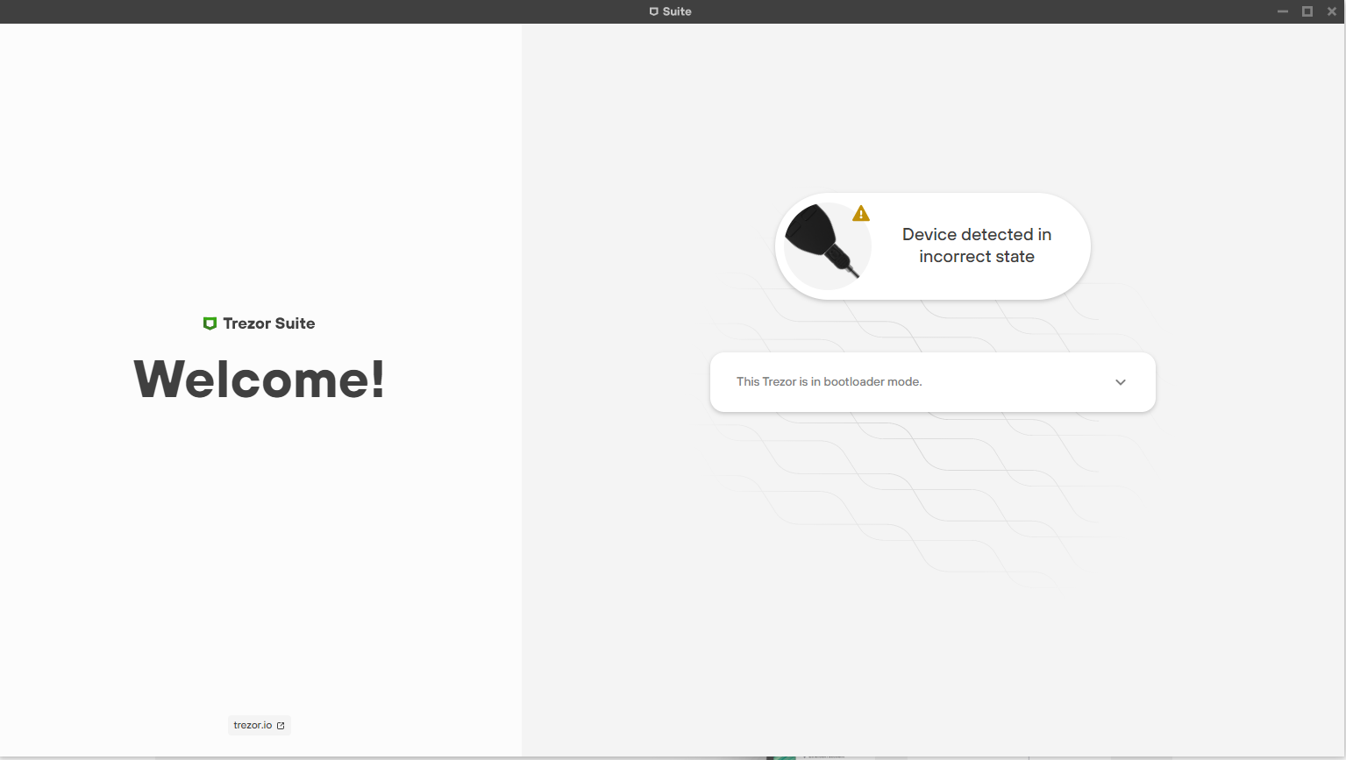Expand the bootloader mode message chevron

[1120, 382]
